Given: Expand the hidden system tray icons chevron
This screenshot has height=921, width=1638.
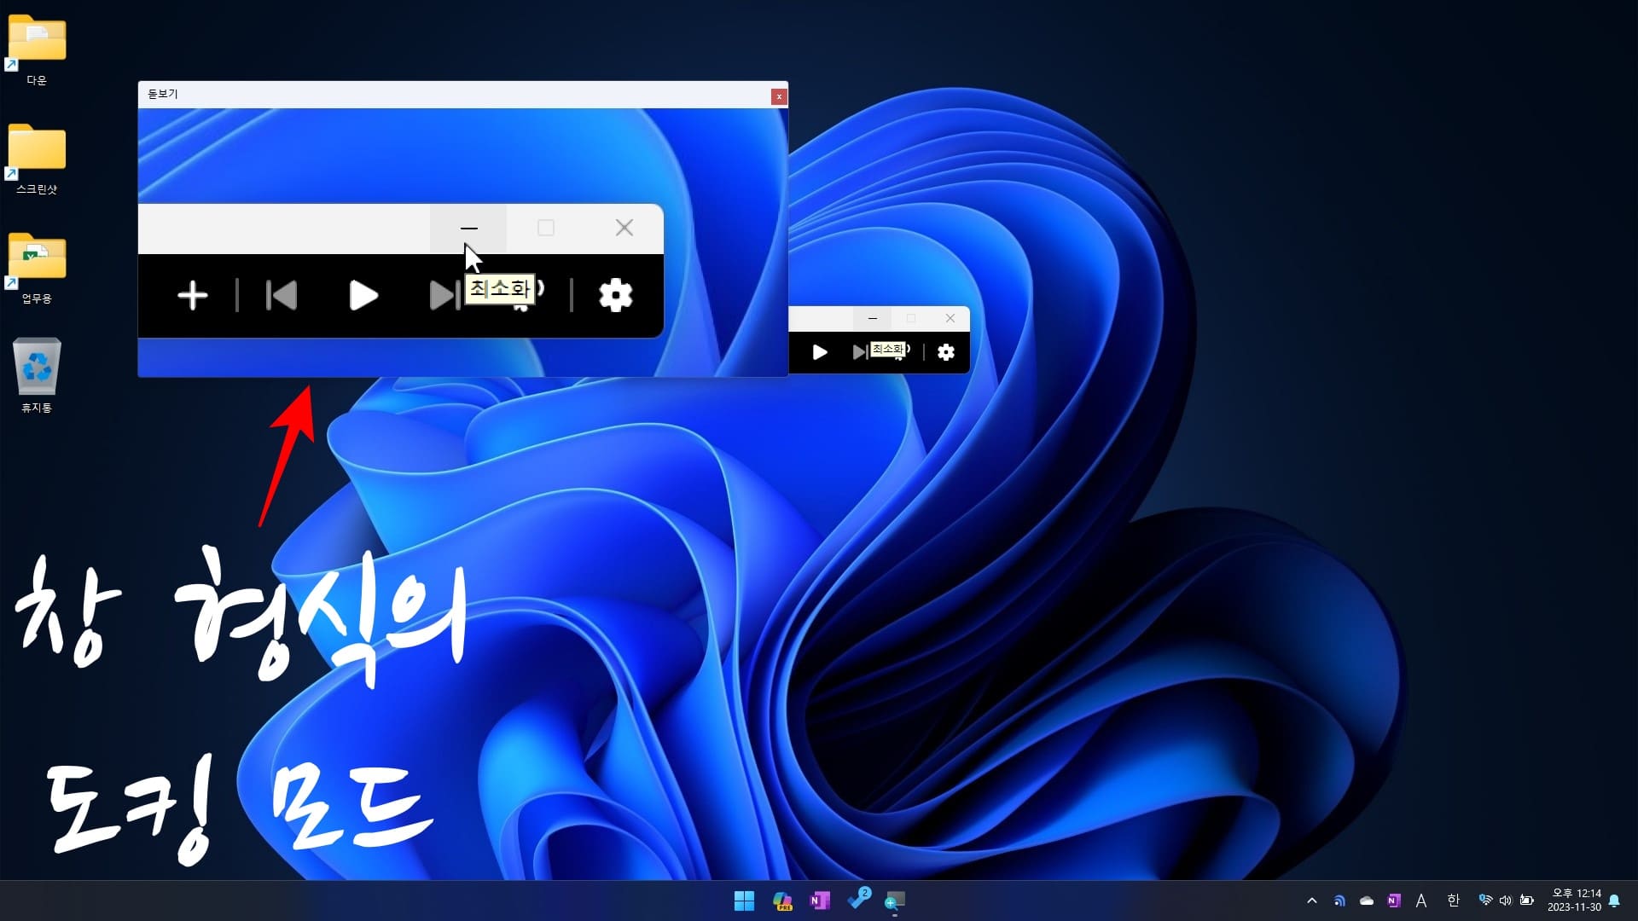Looking at the screenshot, I should tap(1312, 901).
